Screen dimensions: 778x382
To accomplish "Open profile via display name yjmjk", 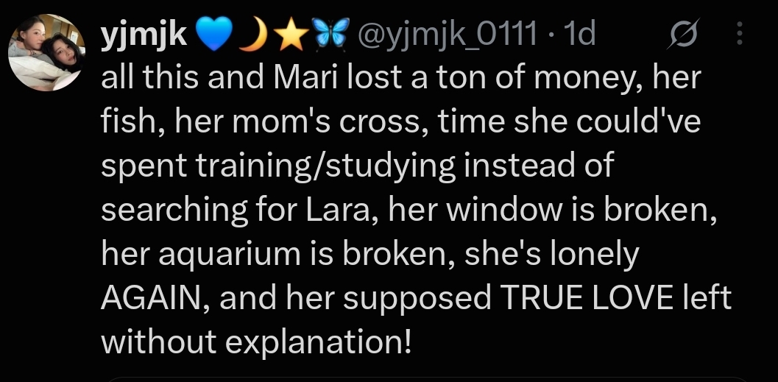I will click(144, 35).
